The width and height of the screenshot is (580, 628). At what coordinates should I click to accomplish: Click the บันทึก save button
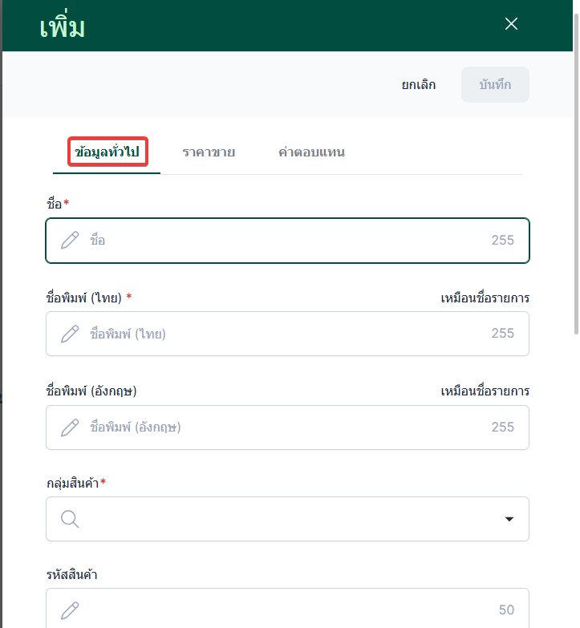click(x=495, y=84)
